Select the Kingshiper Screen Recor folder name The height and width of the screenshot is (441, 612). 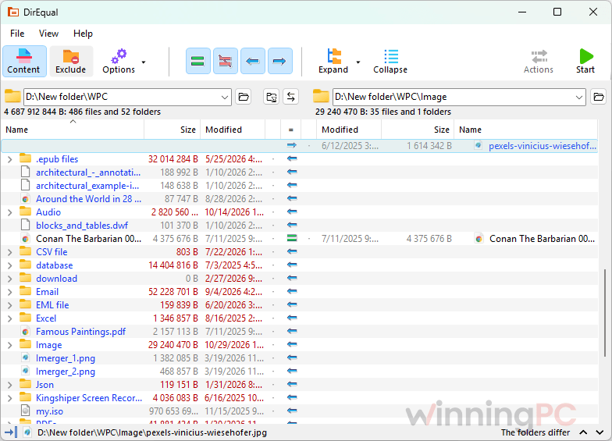click(89, 398)
